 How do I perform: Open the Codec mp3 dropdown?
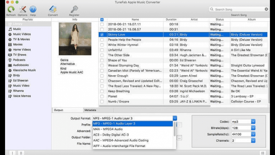253,121
